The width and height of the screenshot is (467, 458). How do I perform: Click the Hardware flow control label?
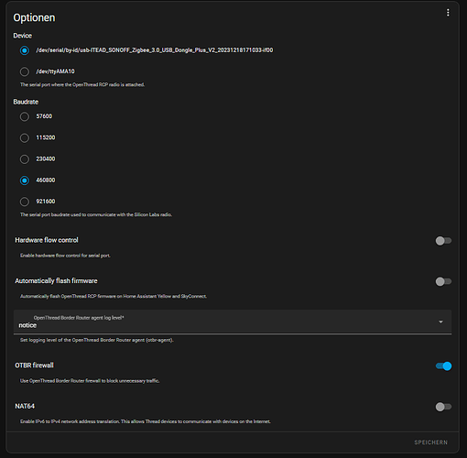coord(47,240)
